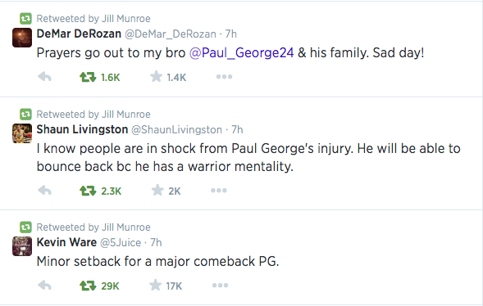Click the retweeted icon above DeMar DeRozan
483x306 pixels.
point(25,19)
